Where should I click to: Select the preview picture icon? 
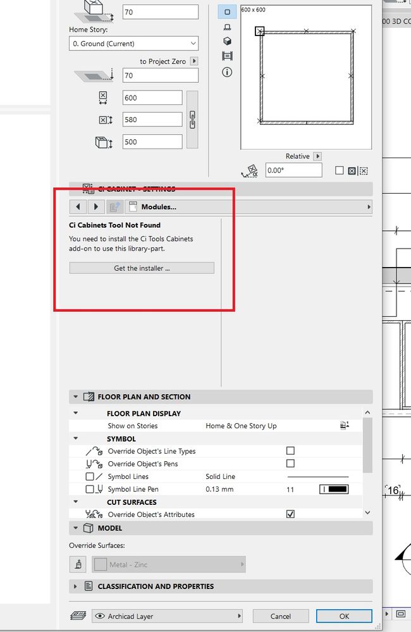pos(227,56)
